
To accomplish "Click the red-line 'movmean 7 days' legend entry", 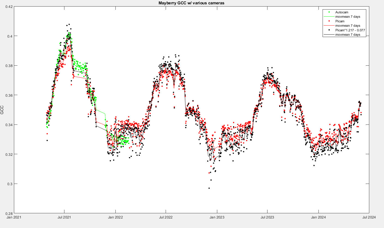I will click(x=342, y=26).
